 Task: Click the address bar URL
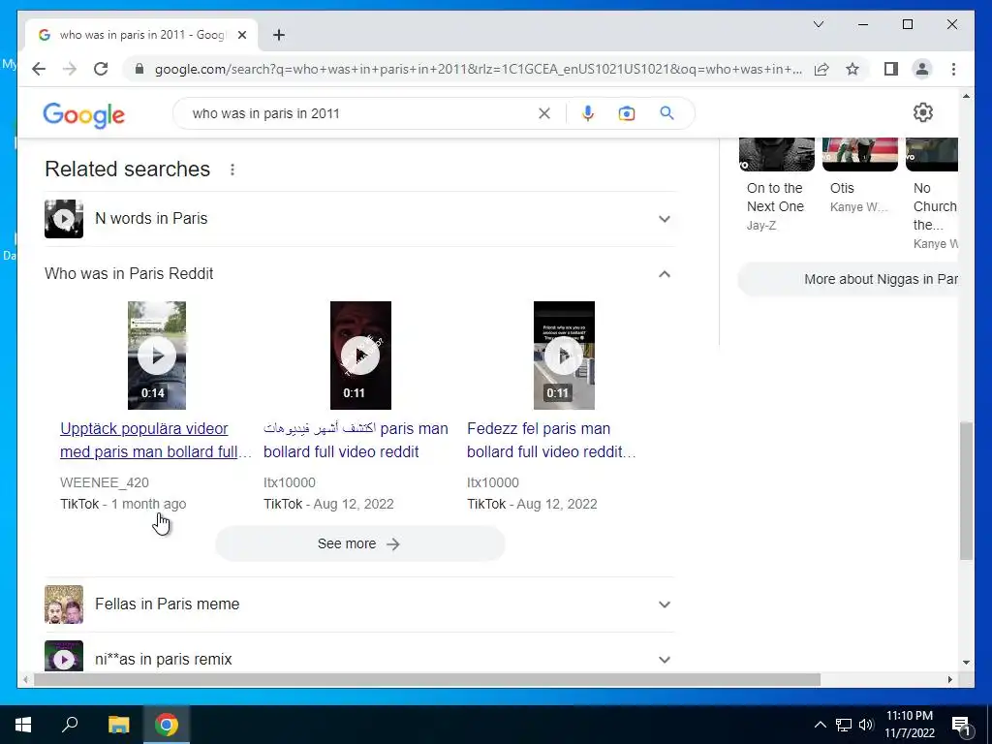point(479,69)
